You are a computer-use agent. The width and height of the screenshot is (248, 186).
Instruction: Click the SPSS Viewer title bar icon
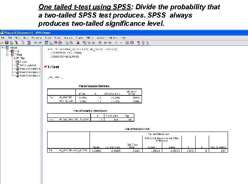(x=2, y=33)
